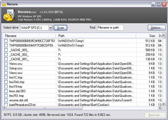Minimize the Recuva window
Image resolution: width=168 pixels, height=120 pixels.
point(153,4)
